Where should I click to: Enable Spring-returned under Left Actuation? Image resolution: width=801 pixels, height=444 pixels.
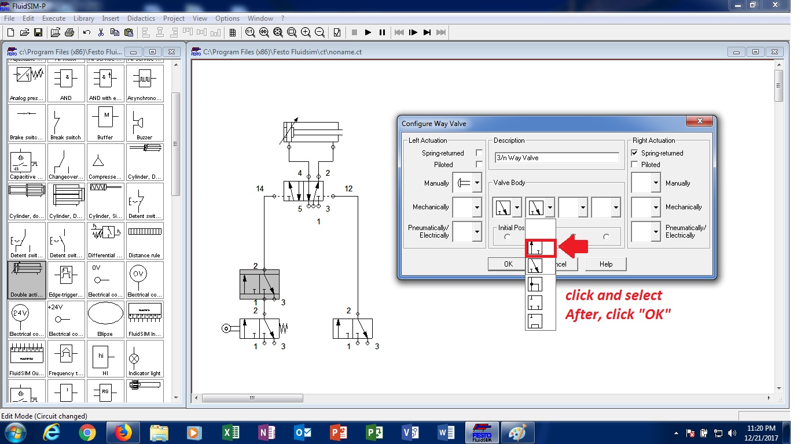(479, 153)
